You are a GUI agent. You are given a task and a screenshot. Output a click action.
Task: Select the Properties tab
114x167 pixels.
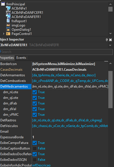(x=7, y=58)
